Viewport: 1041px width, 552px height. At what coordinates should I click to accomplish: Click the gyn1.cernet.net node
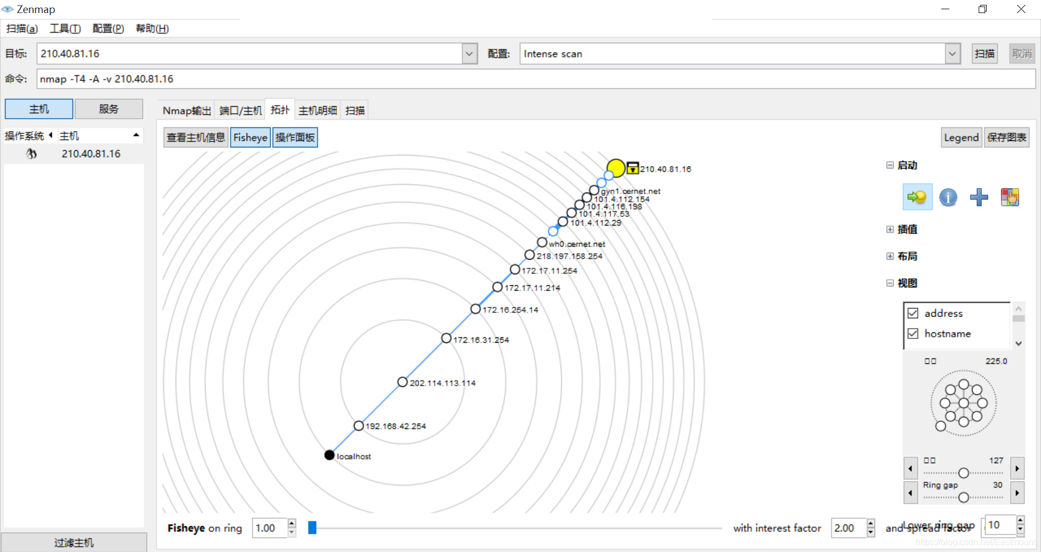[x=594, y=190]
